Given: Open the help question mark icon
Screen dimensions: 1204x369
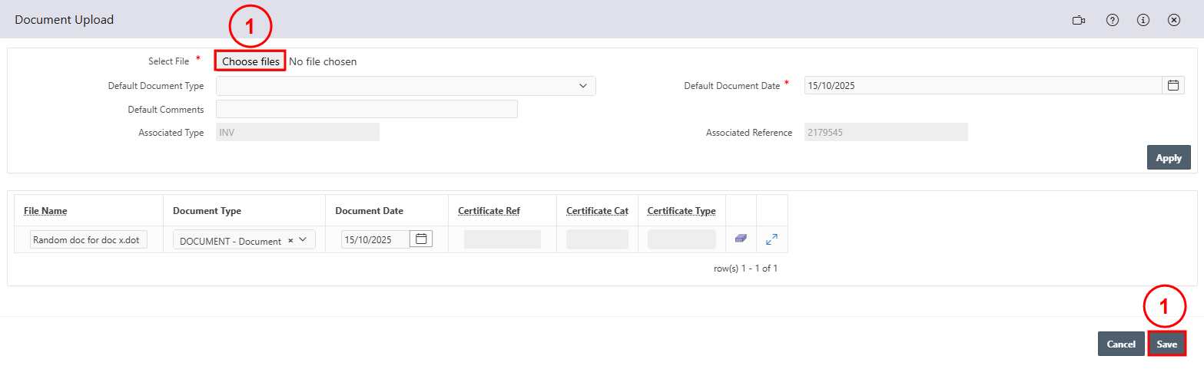Looking at the screenshot, I should 1112,20.
